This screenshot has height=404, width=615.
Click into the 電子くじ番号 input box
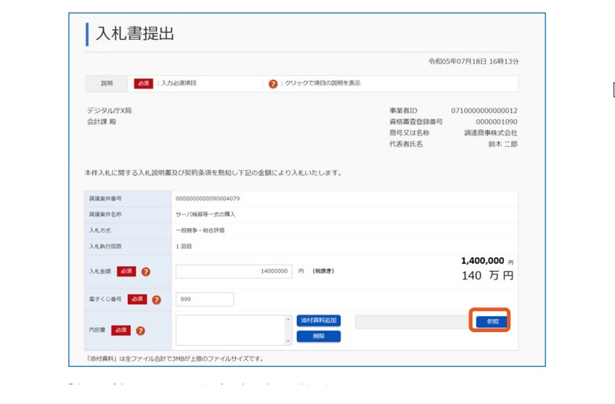point(204,299)
